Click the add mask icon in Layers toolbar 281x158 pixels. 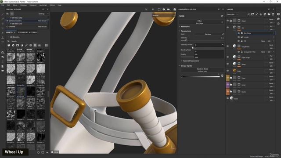[x=252, y=14]
